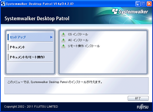Open ドキュメント(リモート操作) menu item
The image size is (153, 112).
tap(30, 57)
